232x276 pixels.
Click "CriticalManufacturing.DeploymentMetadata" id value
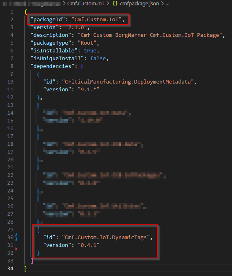(x=128, y=82)
